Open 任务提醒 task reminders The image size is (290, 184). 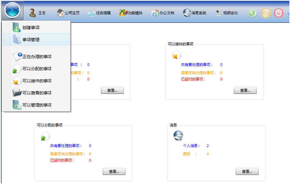(99, 13)
